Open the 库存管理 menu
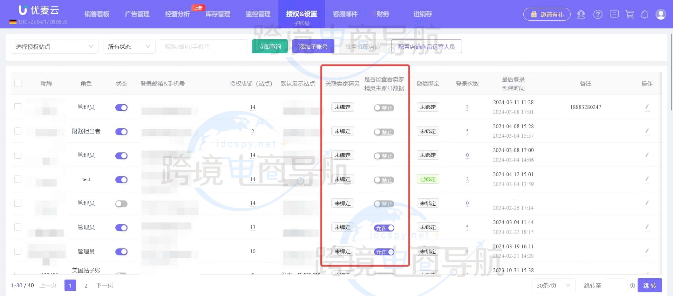The width and height of the screenshot is (673, 296). coord(218,14)
